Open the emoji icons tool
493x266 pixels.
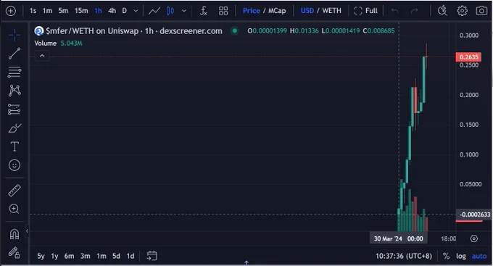[x=14, y=165]
